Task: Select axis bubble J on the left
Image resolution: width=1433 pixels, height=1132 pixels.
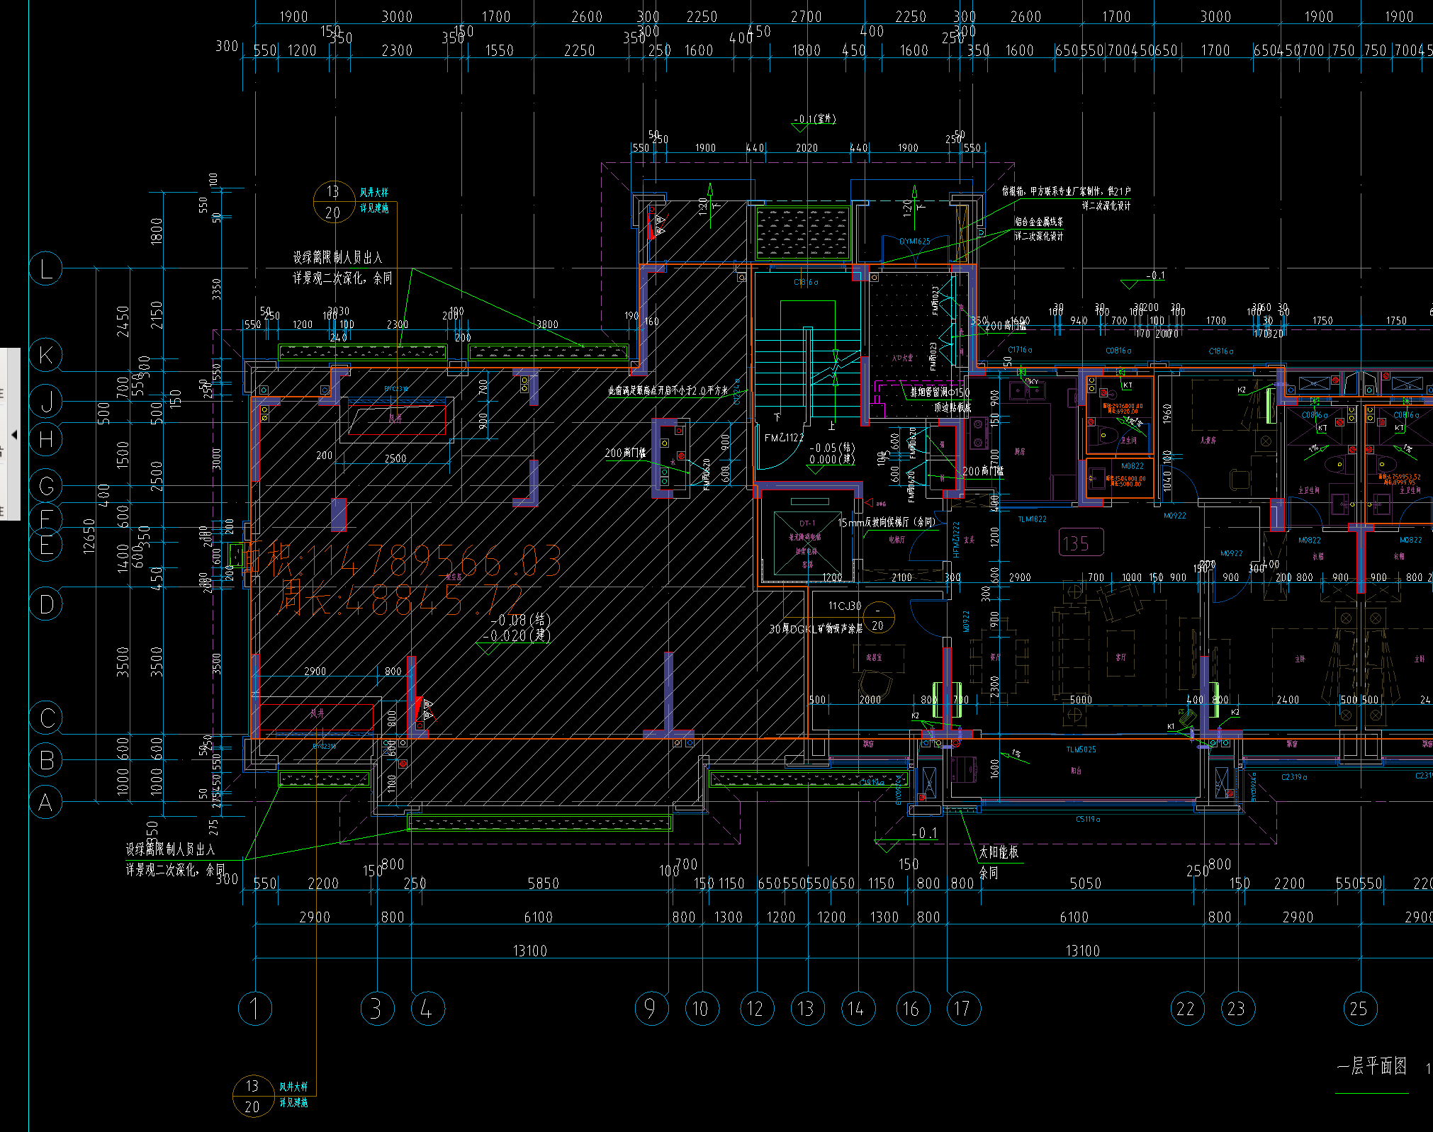Action: pyautogui.click(x=46, y=402)
